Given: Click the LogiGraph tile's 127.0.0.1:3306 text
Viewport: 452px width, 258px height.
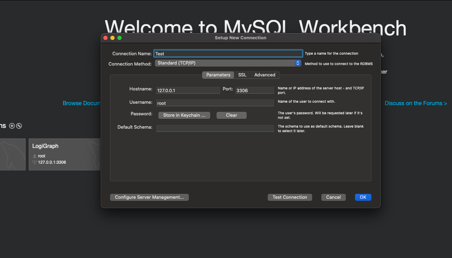Looking at the screenshot, I should pos(52,162).
